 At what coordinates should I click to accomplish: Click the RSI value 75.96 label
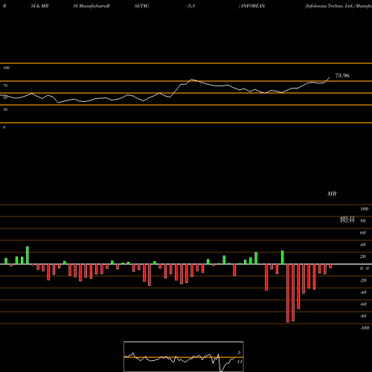click(342, 76)
